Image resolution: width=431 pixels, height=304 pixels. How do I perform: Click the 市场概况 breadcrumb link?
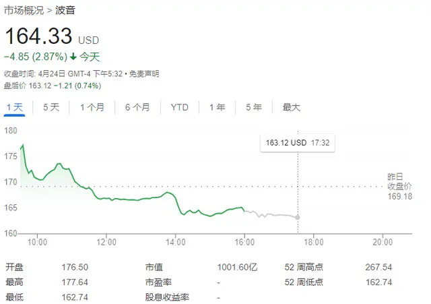[x=24, y=11]
